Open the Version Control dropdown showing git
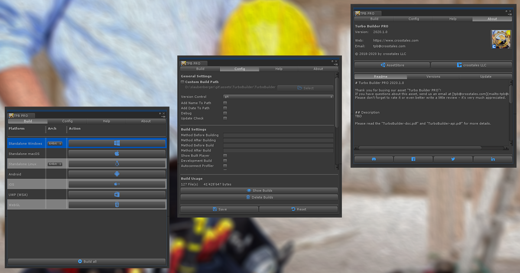 pos(278,96)
